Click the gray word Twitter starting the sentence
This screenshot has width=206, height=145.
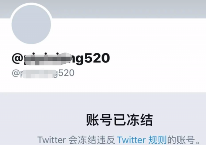51,140
